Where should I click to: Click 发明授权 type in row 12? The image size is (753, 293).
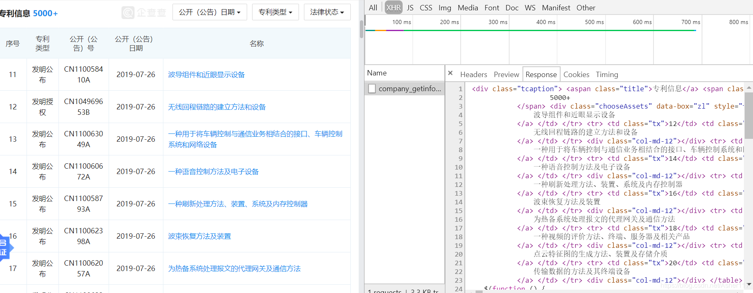pos(42,107)
